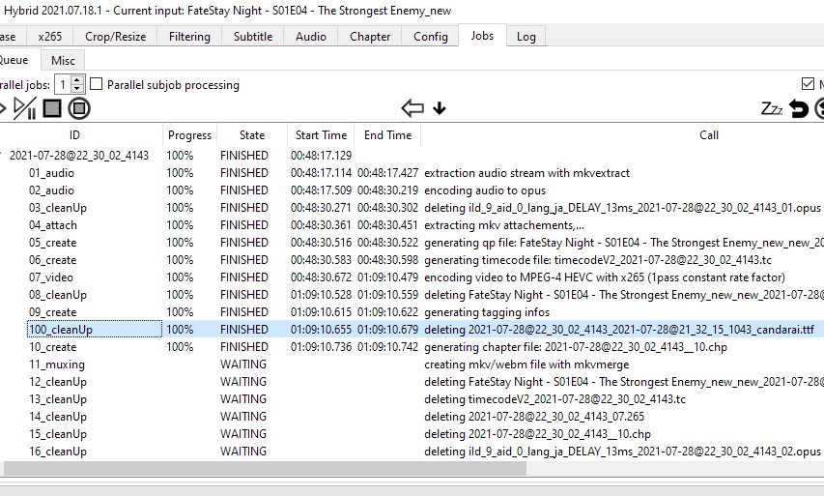Open the Filtering tab
This screenshot has width=824, height=496.
pyautogui.click(x=189, y=37)
